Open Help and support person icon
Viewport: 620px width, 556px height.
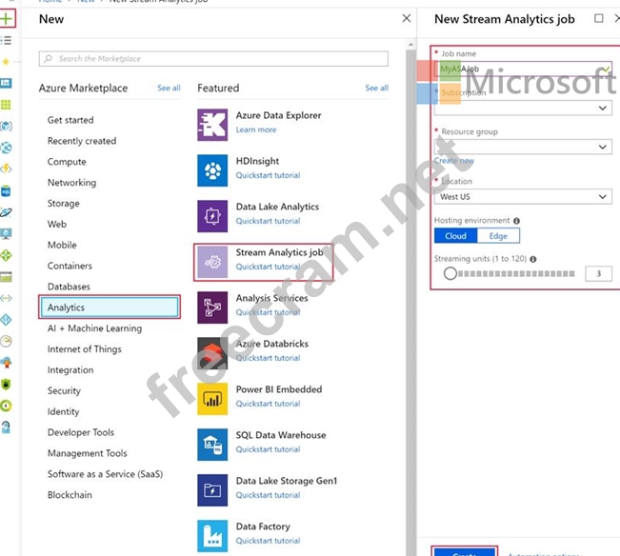click(x=6, y=427)
